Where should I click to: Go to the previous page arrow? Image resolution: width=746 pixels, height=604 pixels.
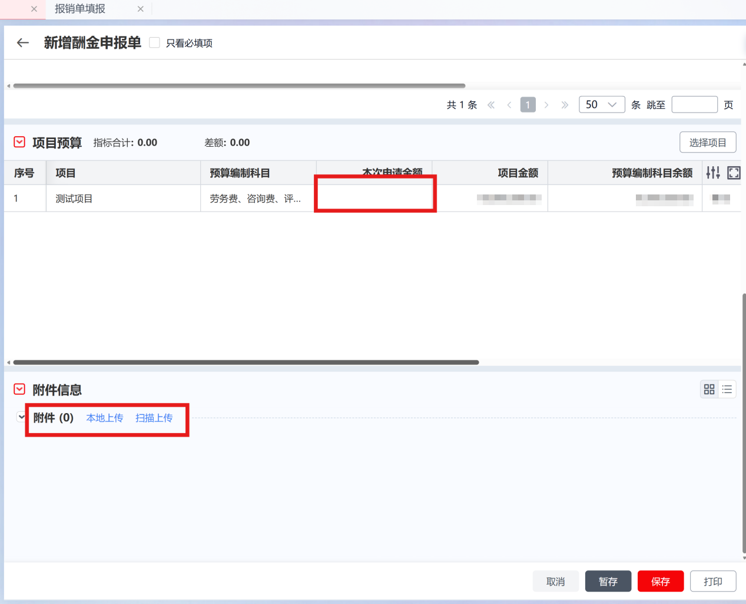click(509, 105)
